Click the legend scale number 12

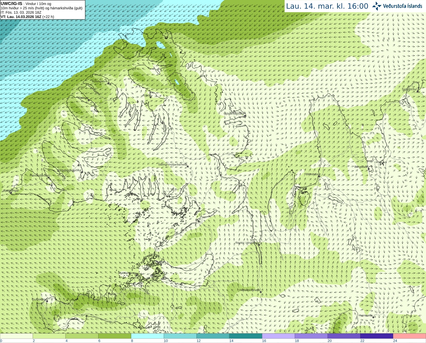click(198, 341)
